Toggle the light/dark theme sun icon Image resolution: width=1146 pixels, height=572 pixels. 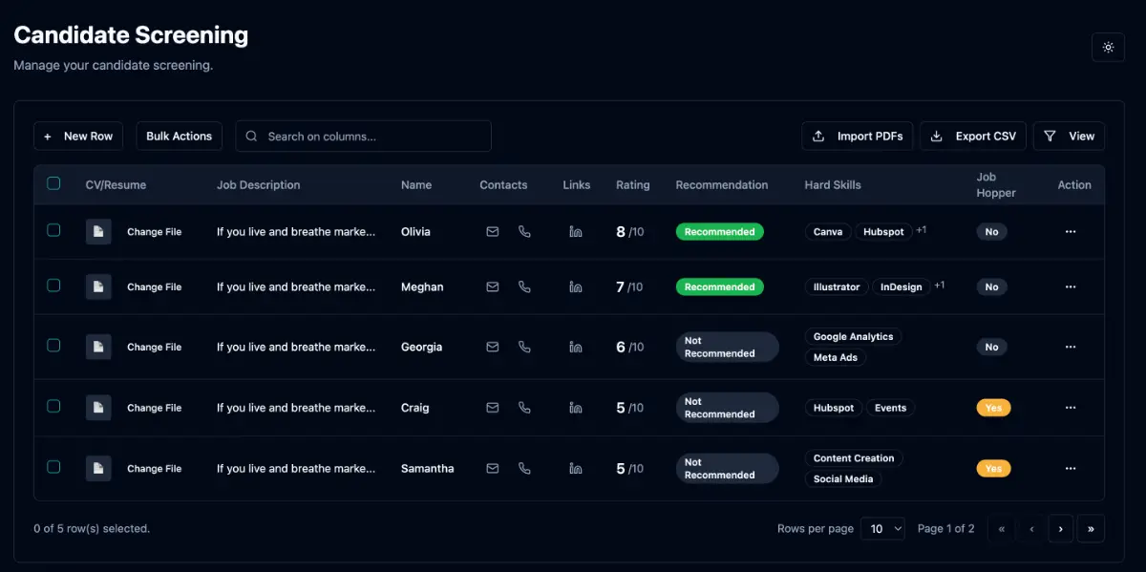pos(1108,47)
